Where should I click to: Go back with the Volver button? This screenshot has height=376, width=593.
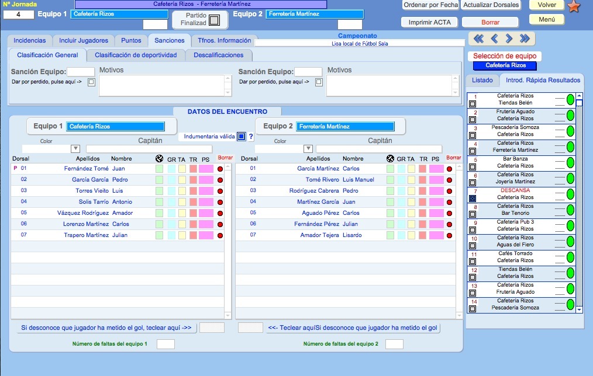tap(547, 5)
